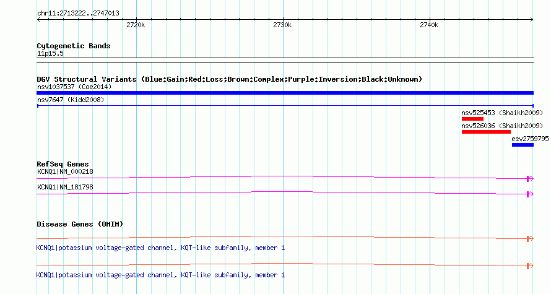Click the RefSeq Genes track title
The height and width of the screenshot is (294, 551).
tap(63, 164)
